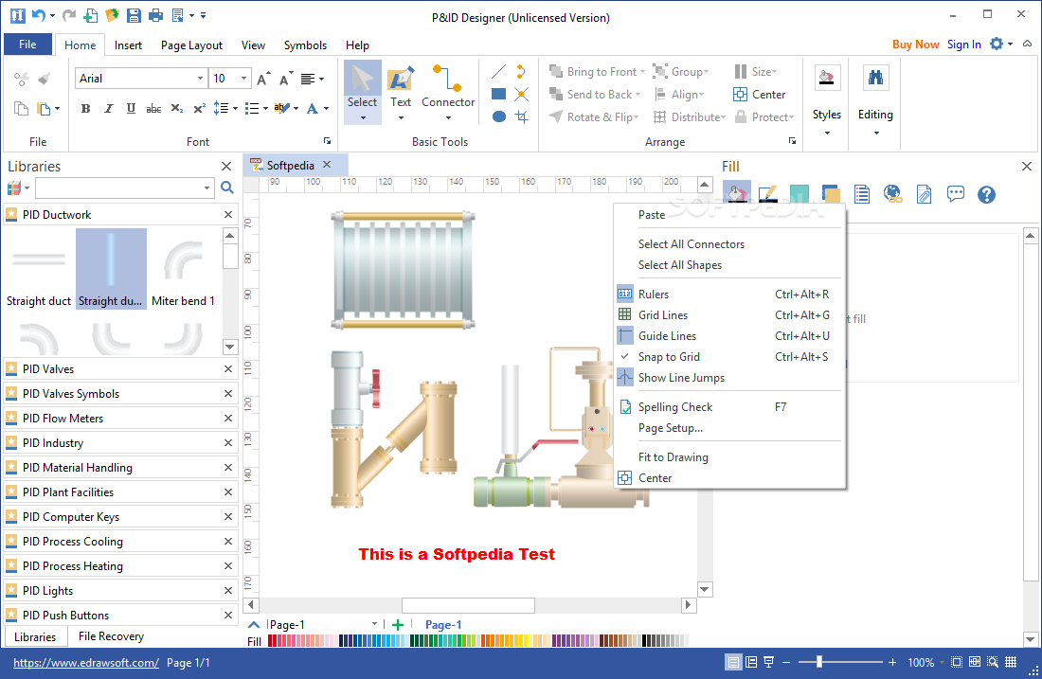Click the Select pointer tool
The height and width of the screenshot is (679, 1042).
tap(362, 92)
